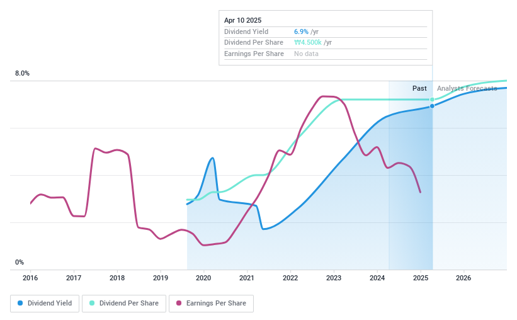
Task: Select the 2026 x-axis year label
Action: [463, 278]
